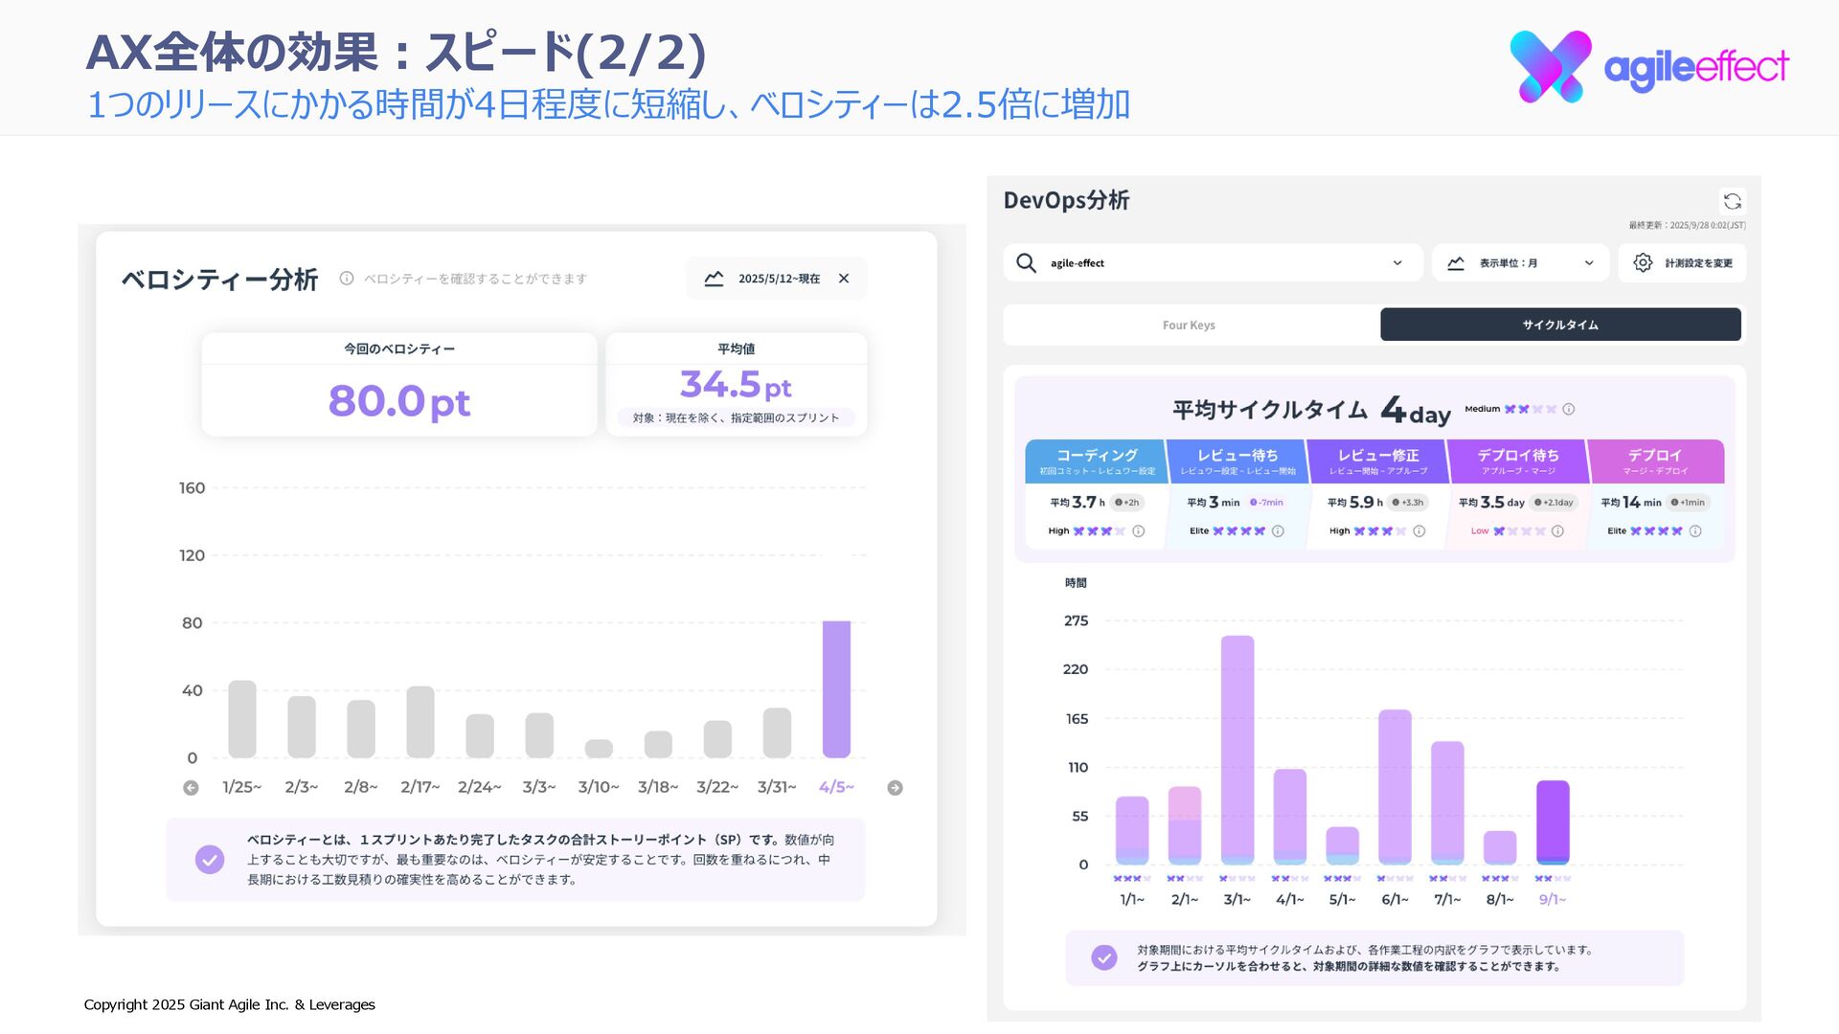
Task: Open the agile-effect repository dropdown
Action: [x=1397, y=263]
